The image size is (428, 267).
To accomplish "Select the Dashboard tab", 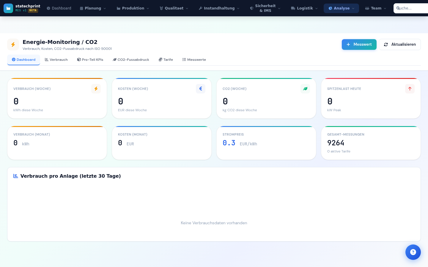I will 23,60.
